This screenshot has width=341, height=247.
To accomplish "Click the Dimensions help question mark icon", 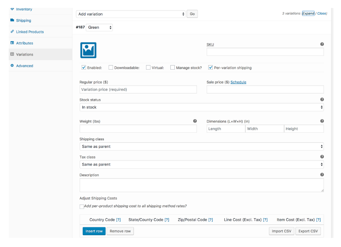I will (x=322, y=121).
